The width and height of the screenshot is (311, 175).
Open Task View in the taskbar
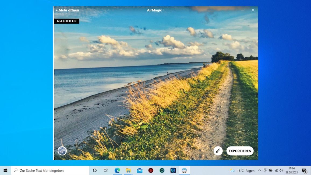pyautogui.click(x=106, y=170)
